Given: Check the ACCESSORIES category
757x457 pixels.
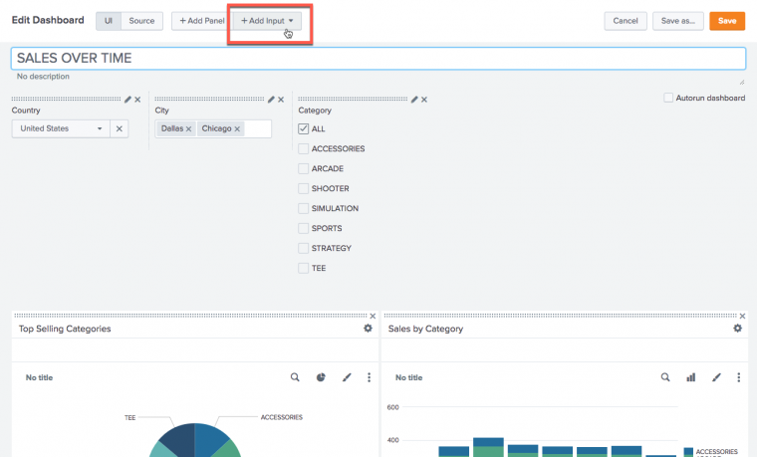Looking at the screenshot, I should coord(303,148).
